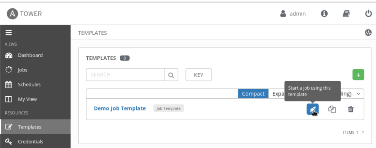Viewport: 376px width, 148px height.
Task: Open Schedules in the sidebar
Action: [29, 84]
